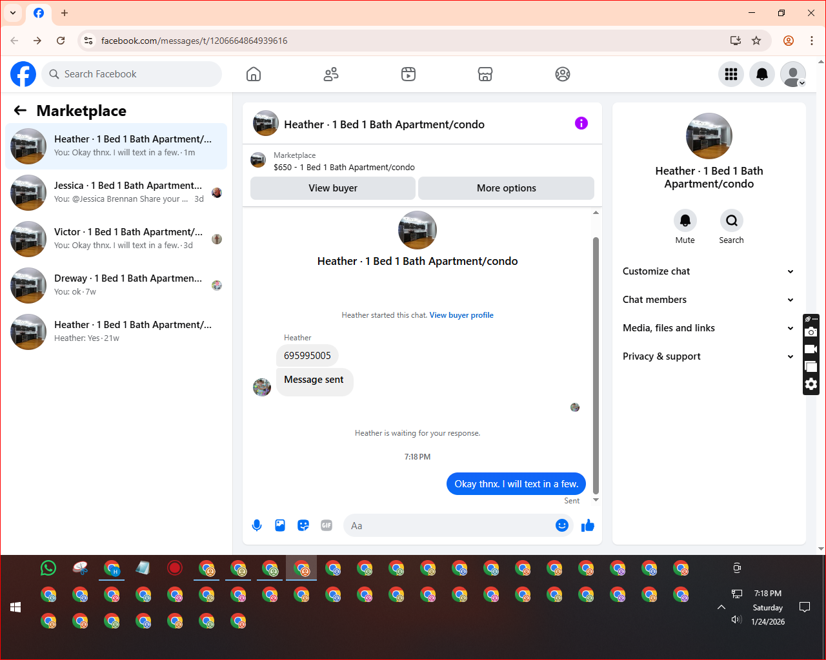View site information icon in address bar
The image size is (826, 660).
tap(88, 41)
